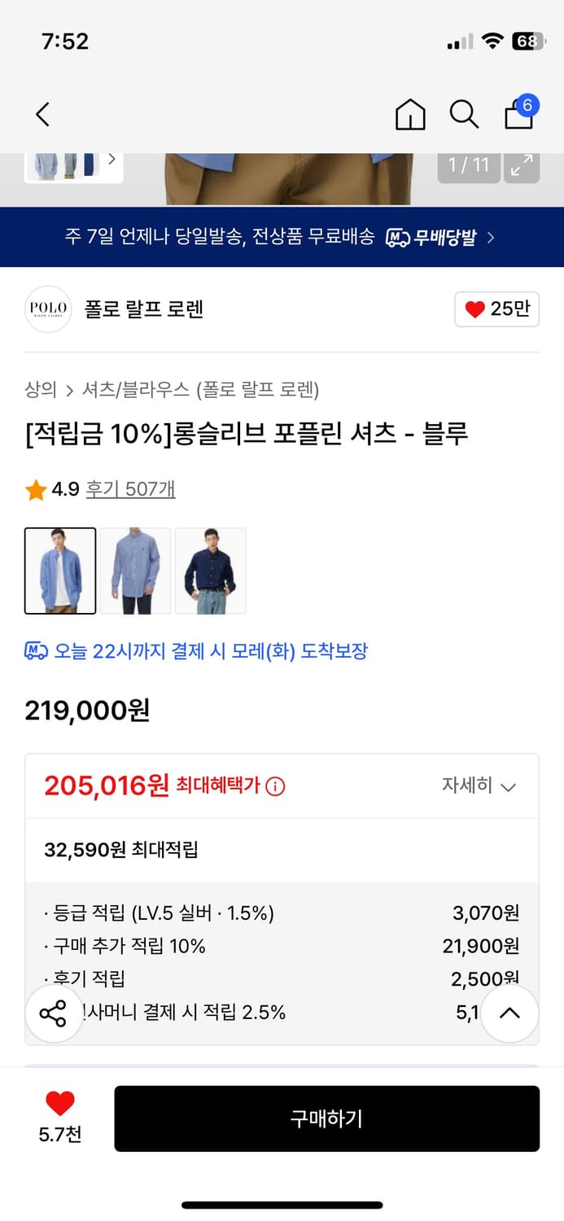564x1221 pixels.
Task: Tap the 구매하기 purchase button
Action: [327, 1118]
